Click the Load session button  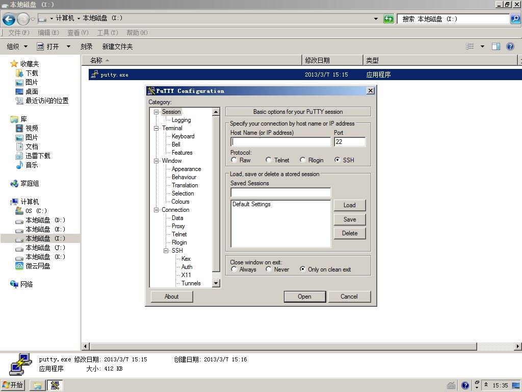pyautogui.click(x=350, y=205)
